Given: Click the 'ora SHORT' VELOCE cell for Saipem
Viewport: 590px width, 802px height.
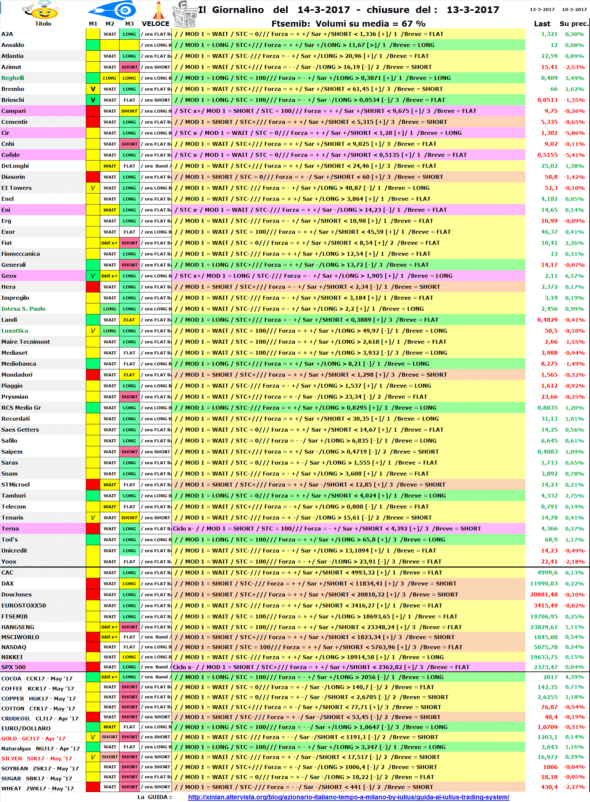Looking at the screenshot, I should pos(156,452).
